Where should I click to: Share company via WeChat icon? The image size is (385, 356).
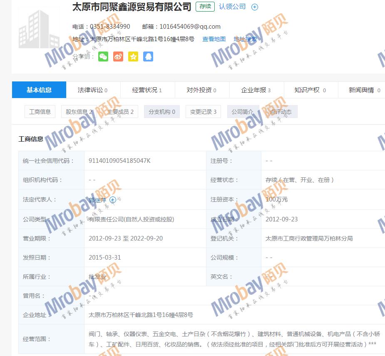tap(103, 56)
